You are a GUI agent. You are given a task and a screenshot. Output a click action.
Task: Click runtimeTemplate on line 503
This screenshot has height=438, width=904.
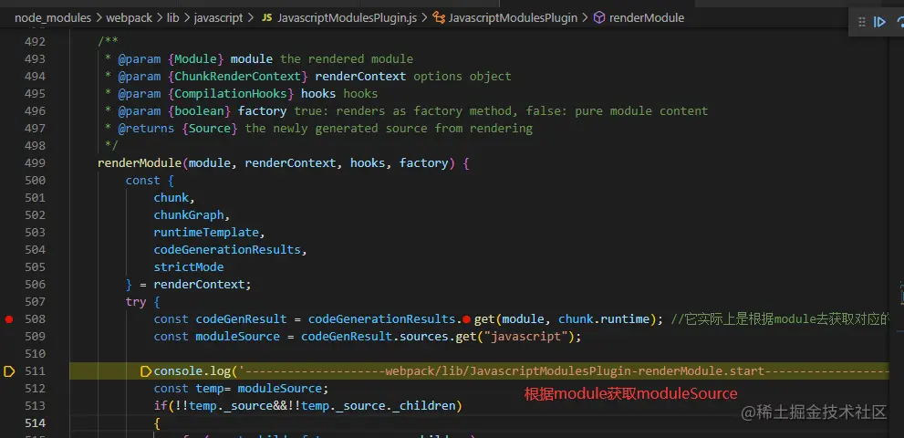(x=206, y=233)
